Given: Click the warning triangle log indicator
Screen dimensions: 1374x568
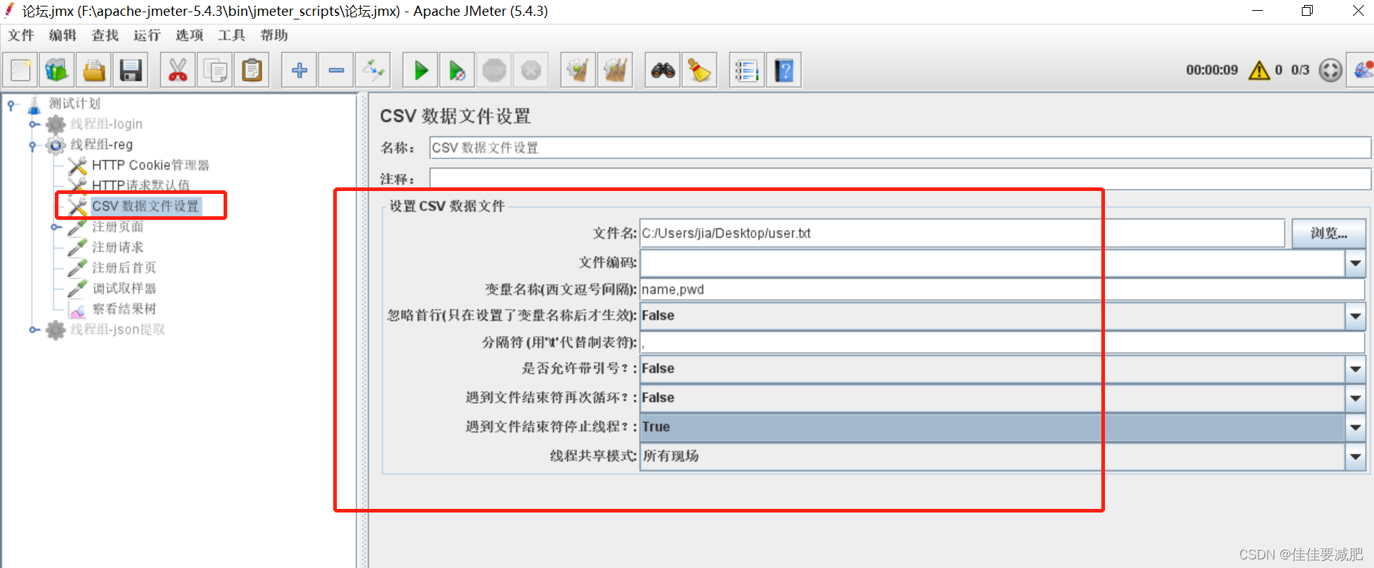Looking at the screenshot, I should [1259, 70].
